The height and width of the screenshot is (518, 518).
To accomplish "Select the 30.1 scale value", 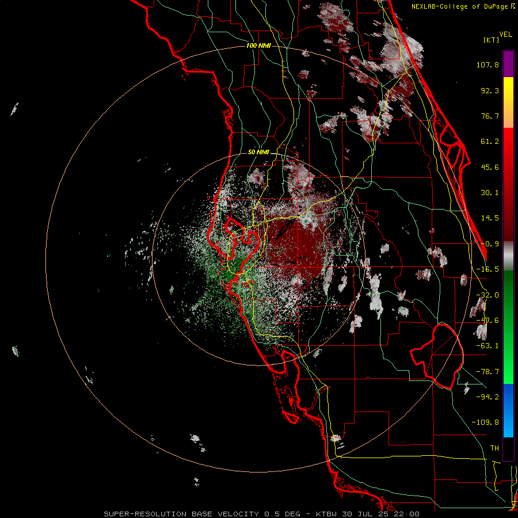I will click(x=490, y=193).
